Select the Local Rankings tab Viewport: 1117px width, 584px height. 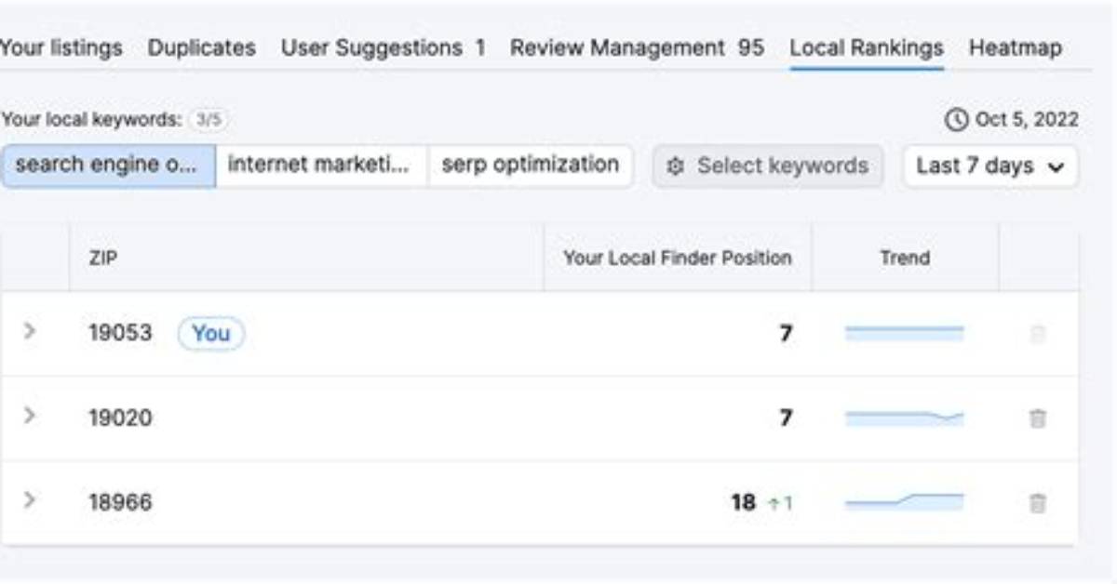pyautogui.click(x=867, y=48)
